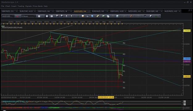193x111 pixels.
Task: Expand the grayed line tool dropdown arrow
Action: pyautogui.click(x=128, y=16)
